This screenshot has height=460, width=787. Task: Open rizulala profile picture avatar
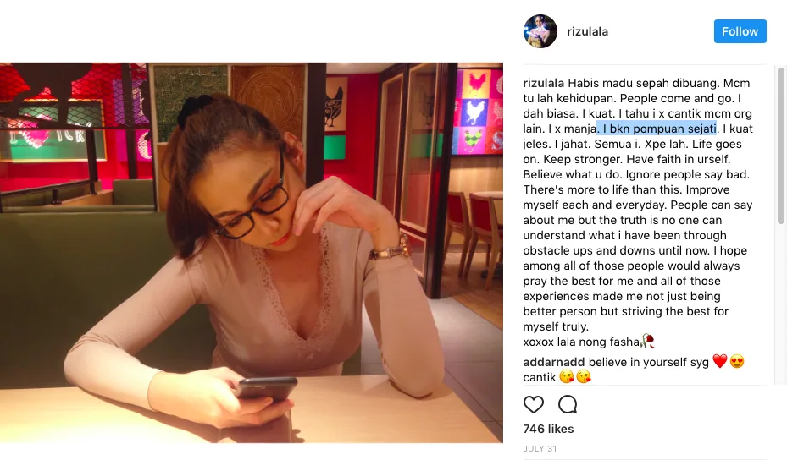tap(540, 31)
